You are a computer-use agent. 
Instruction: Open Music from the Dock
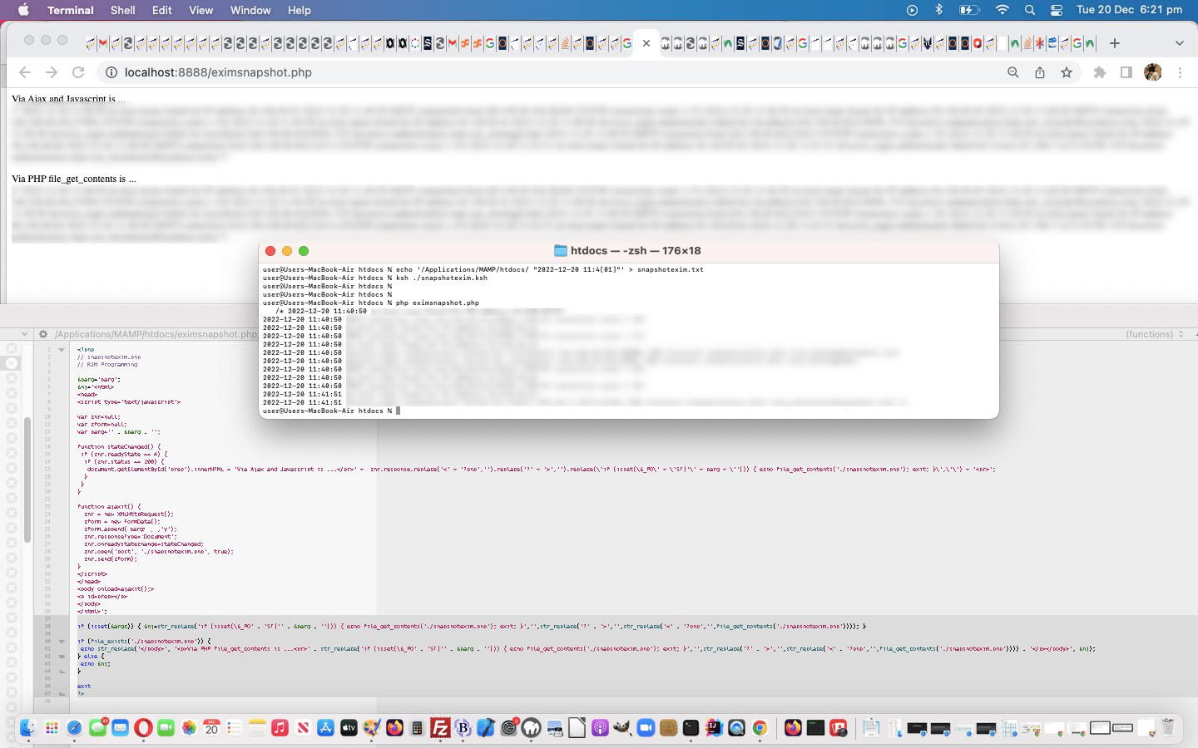pyautogui.click(x=280, y=728)
